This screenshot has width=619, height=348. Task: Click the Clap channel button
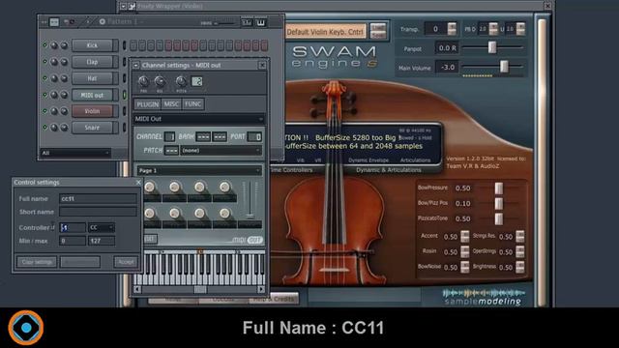93,62
